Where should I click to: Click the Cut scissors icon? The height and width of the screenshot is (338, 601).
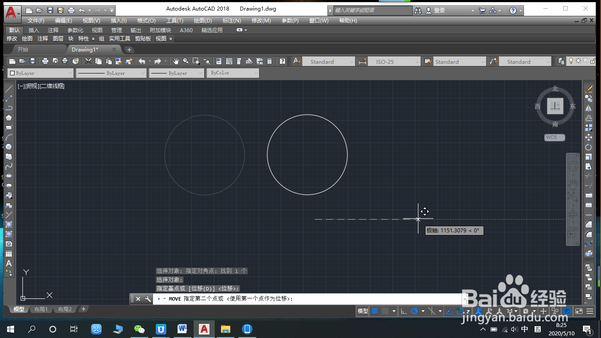pyautogui.click(x=88, y=61)
